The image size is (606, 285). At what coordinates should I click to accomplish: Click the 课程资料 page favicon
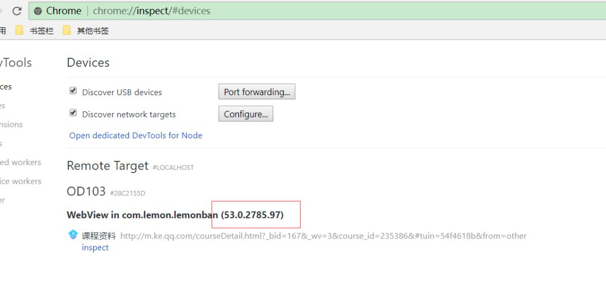tap(73, 235)
